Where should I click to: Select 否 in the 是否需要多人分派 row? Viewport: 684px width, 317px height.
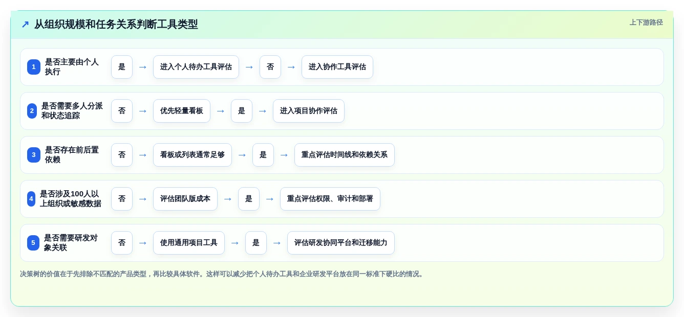pyautogui.click(x=122, y=111)
